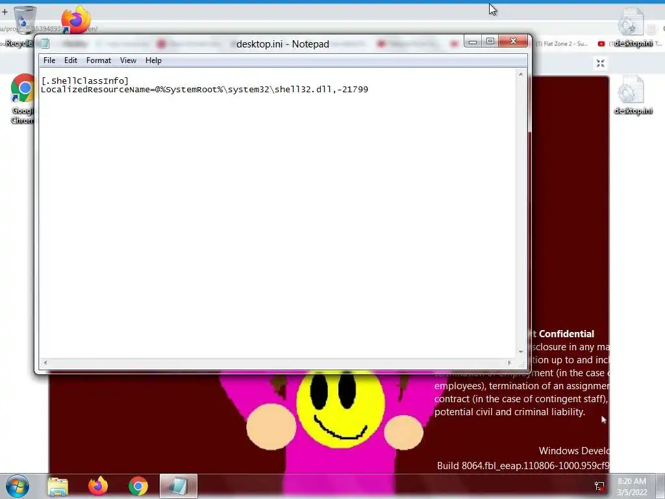Click the vertical scrollbar down arrow in Notepad
This screenshot has height=499, width=665.
coord(521,352)
